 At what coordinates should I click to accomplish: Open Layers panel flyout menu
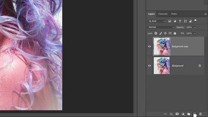[x=205, y=14]
